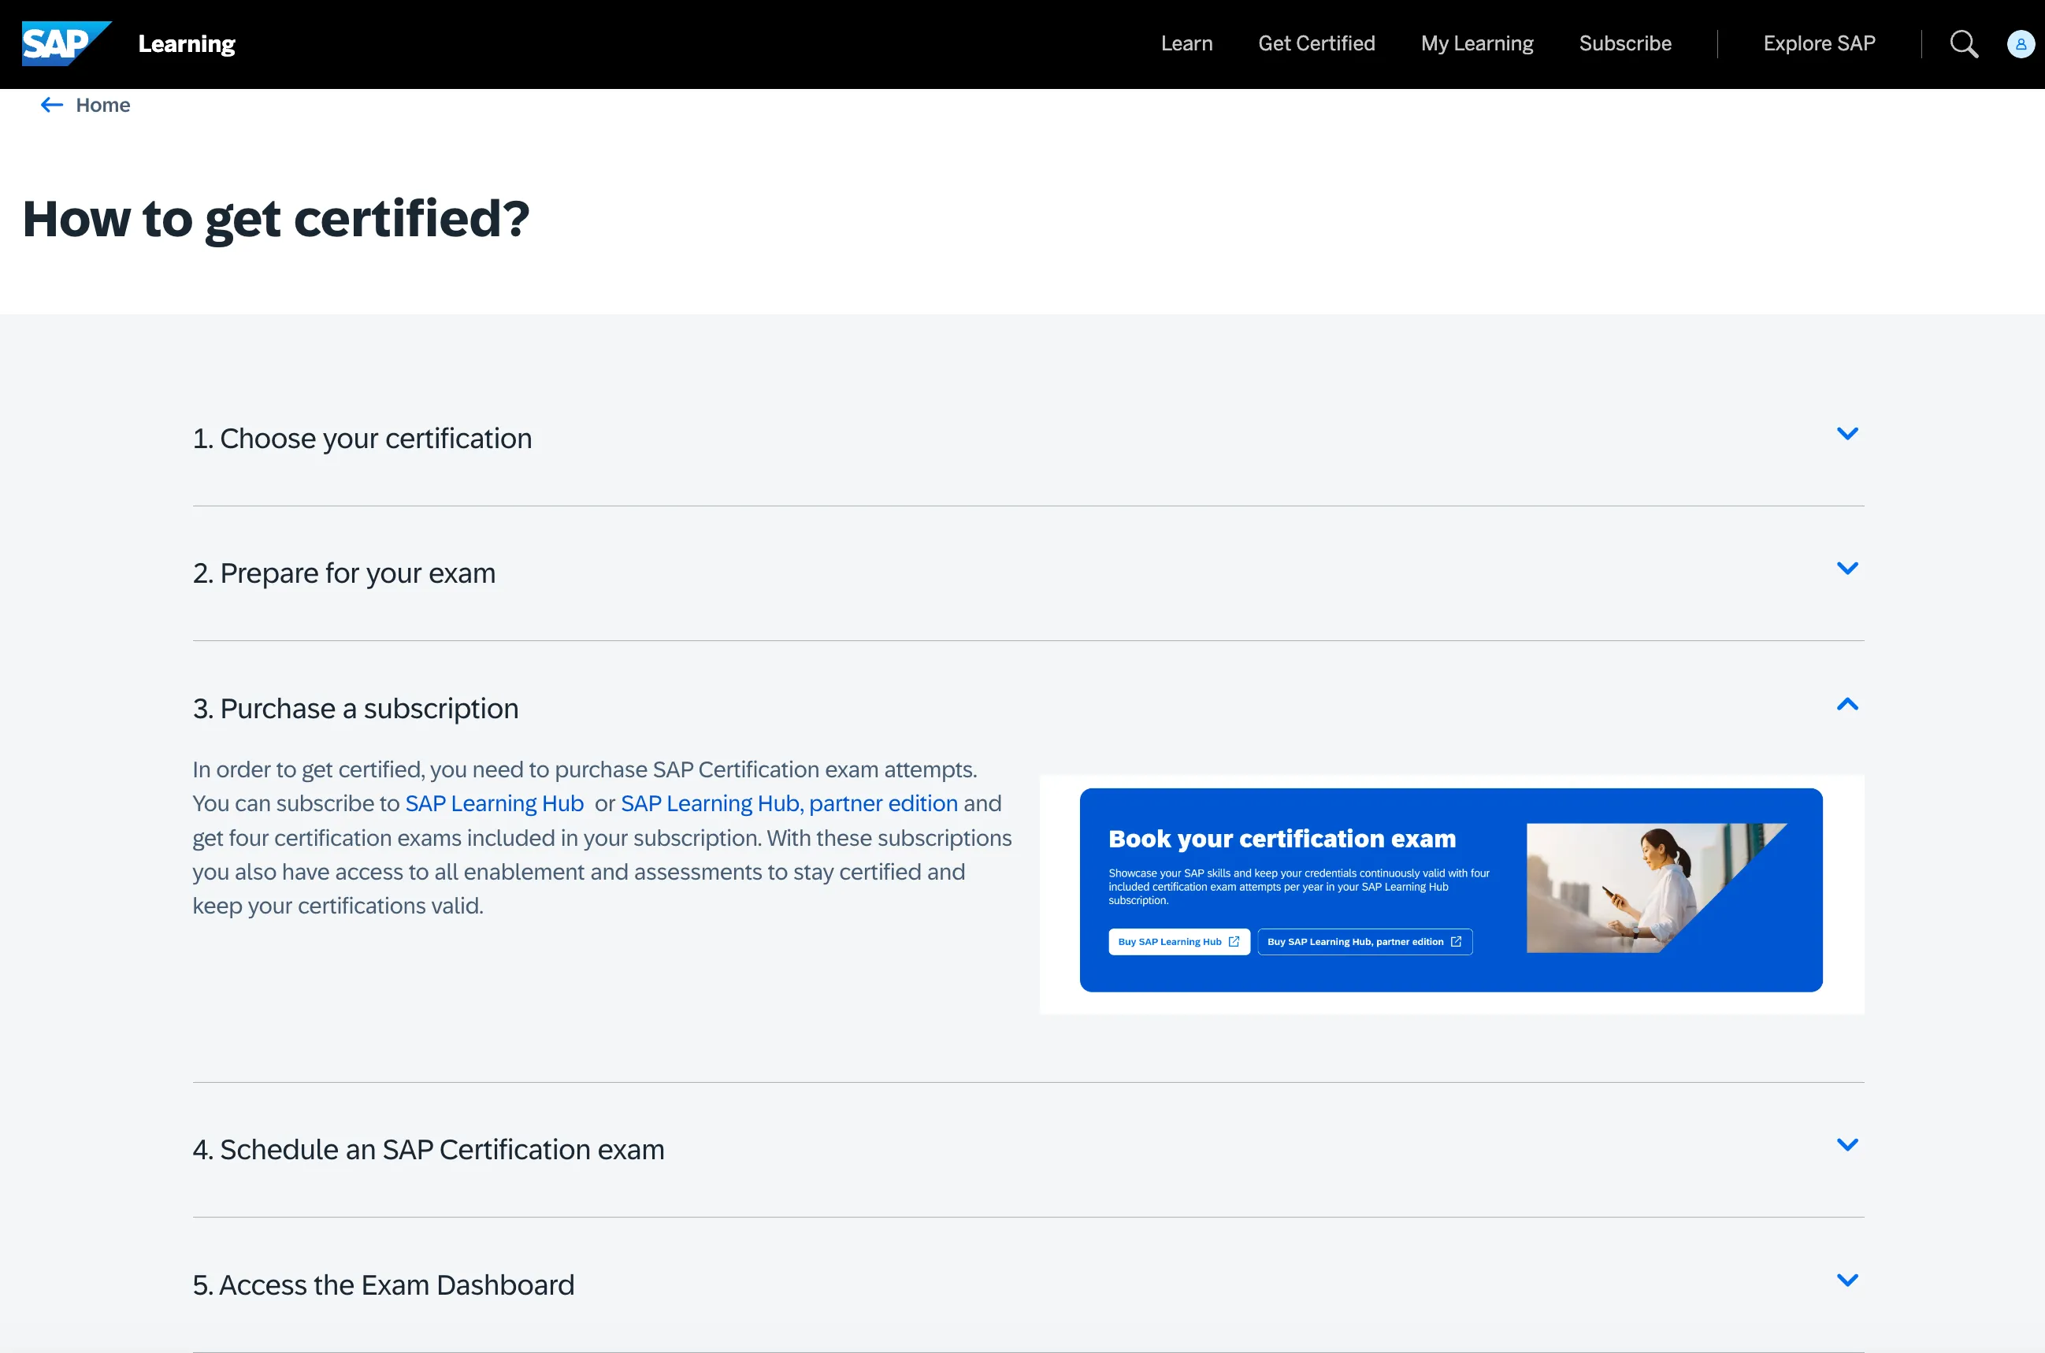Screen dimensions: 2045x1353
Task: Open the Get Certified menu
Action: click(x=1316, y=43)
